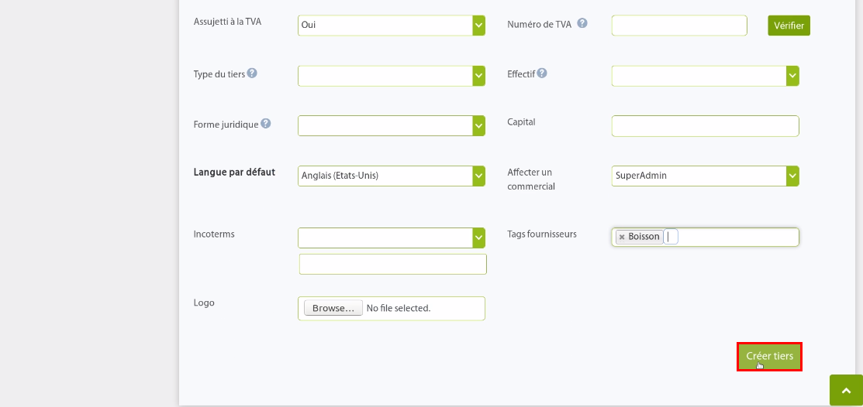The width and height of the screenshot is (863, 407).
Task: Expand the Incoterms dropdown
Action: (x=392, y=238)
